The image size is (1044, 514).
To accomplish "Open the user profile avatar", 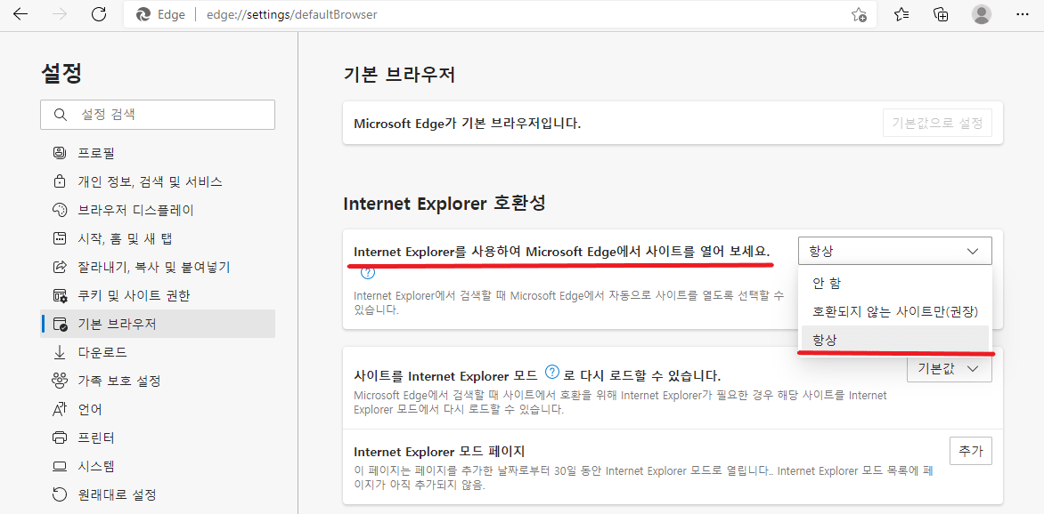I will tap(982, 14).
